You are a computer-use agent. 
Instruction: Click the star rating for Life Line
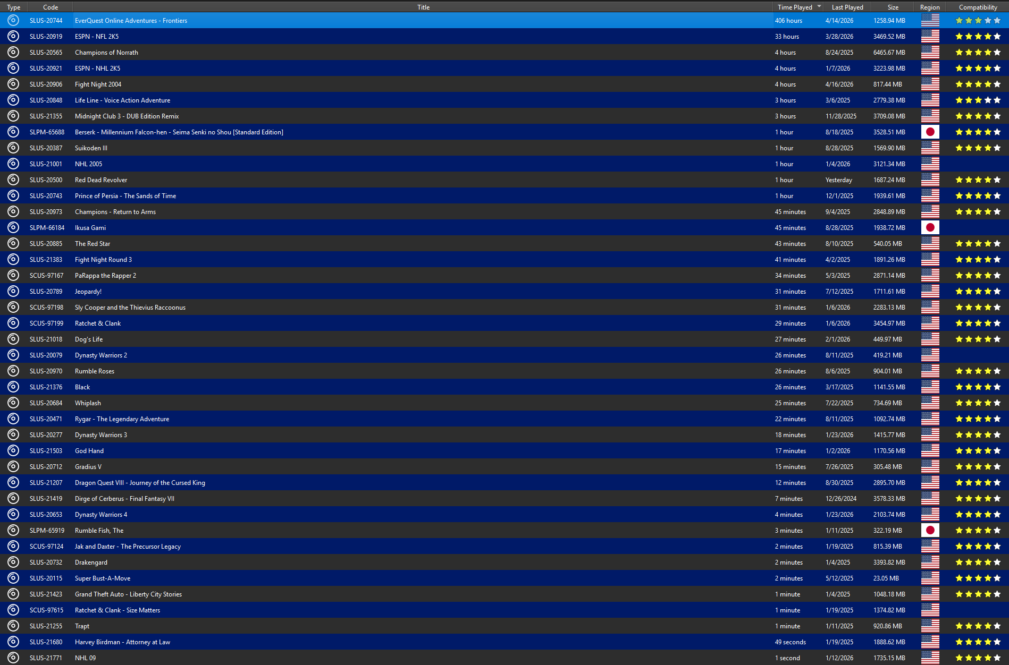(x=978, y=100)
